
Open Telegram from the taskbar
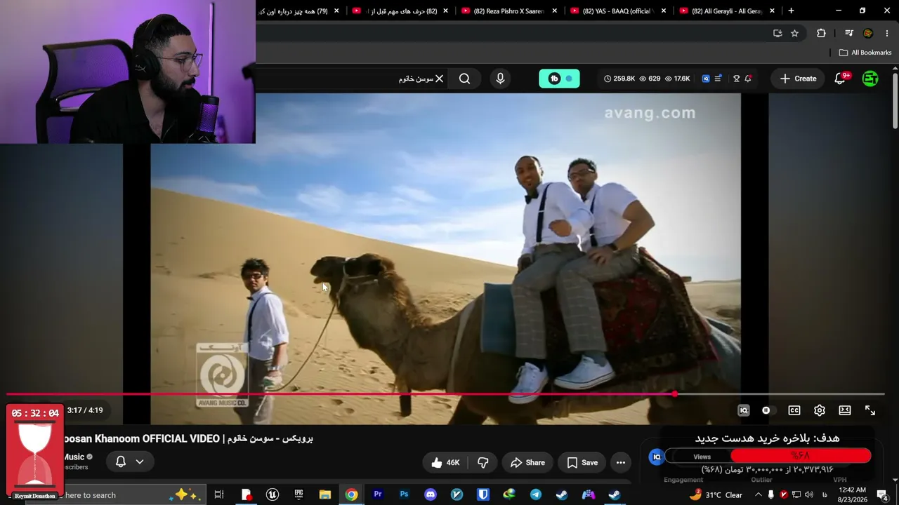pos(536,494)
